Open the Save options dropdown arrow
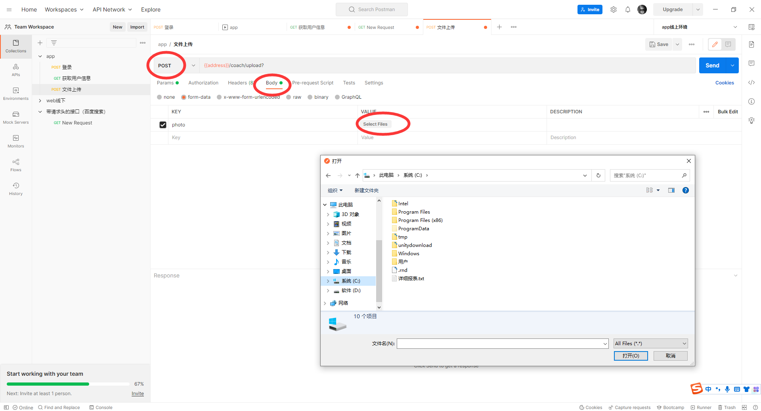The width and height of the screenshot is (761, 411). click(x=678, y=44)
